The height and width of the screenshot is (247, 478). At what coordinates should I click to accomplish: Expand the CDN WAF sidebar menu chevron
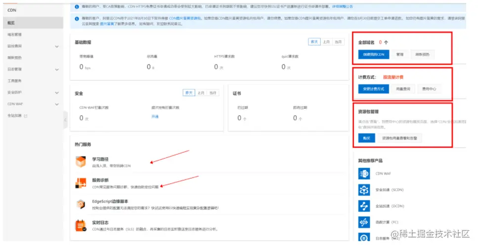coord(57,104)
